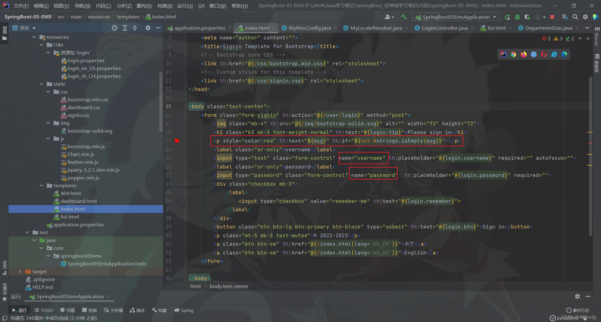
Task: Show hidden editor tabs dropdown
Action: tap(587, 28)
